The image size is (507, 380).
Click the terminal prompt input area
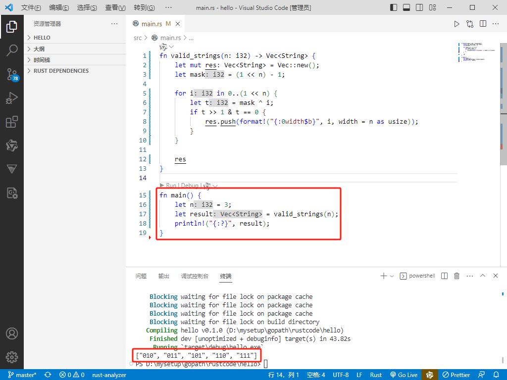[265, 364]
